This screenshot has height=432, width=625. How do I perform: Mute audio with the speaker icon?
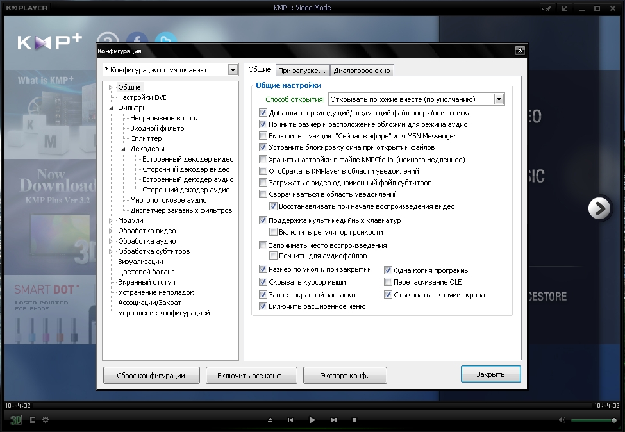[x=562, y=420]
